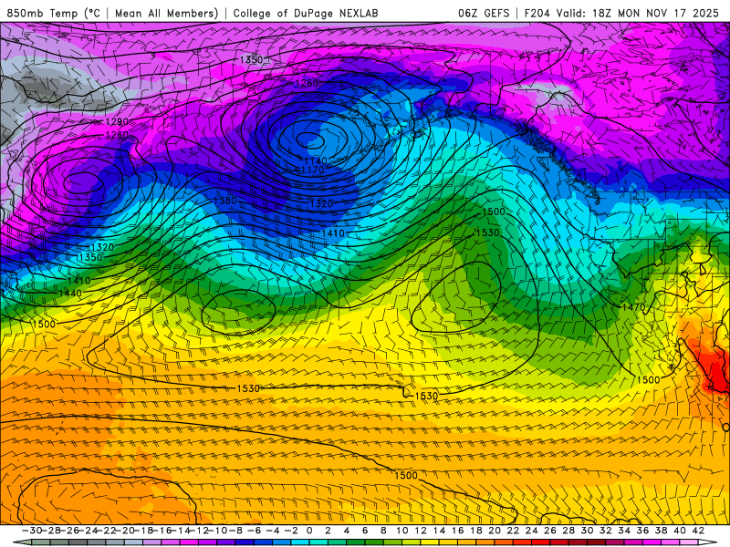The image size is (730, 547).
Task: Click the 1380 contour label
Action: click(x=225, y=201)
